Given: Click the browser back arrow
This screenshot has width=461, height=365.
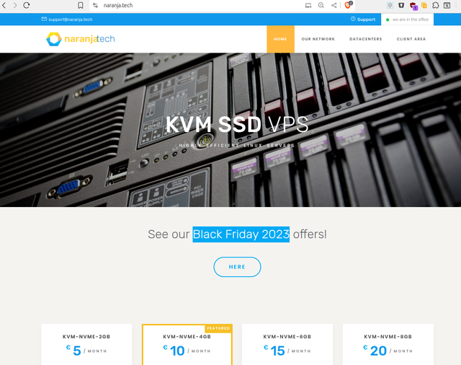Looking at the screenshot, I should pos(4,5).
